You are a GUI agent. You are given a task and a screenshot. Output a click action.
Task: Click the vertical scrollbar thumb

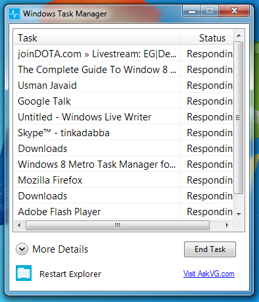coord(239,118)
